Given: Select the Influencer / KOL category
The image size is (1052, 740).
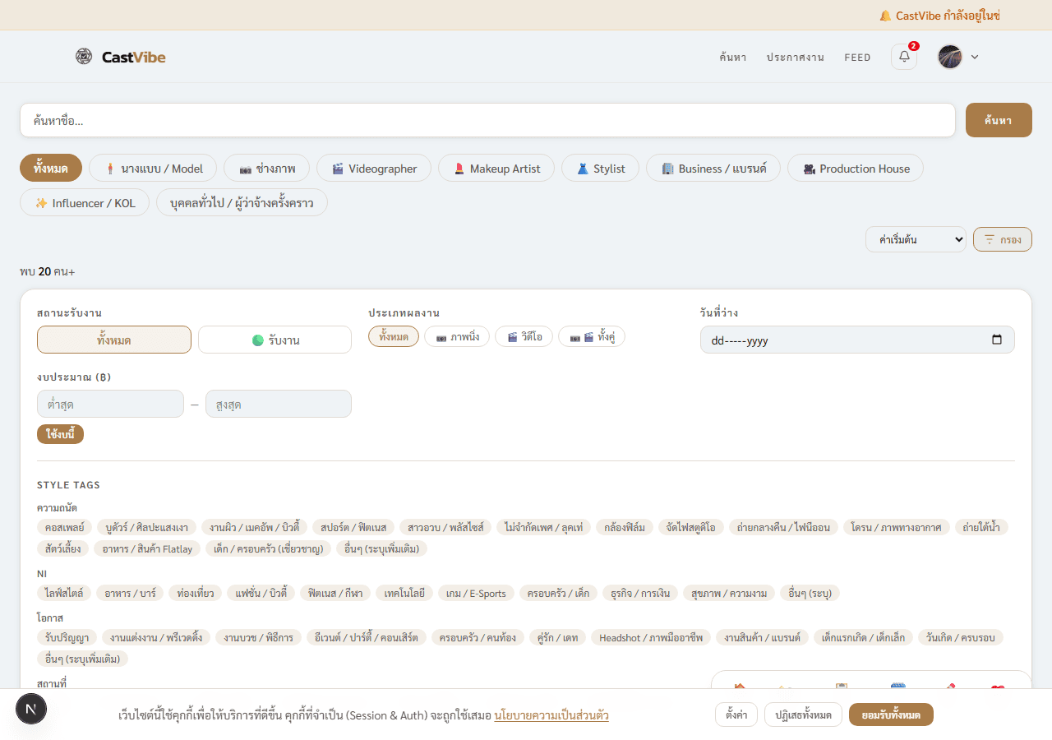Looking at the screenshot, I should tap(85, 203).
